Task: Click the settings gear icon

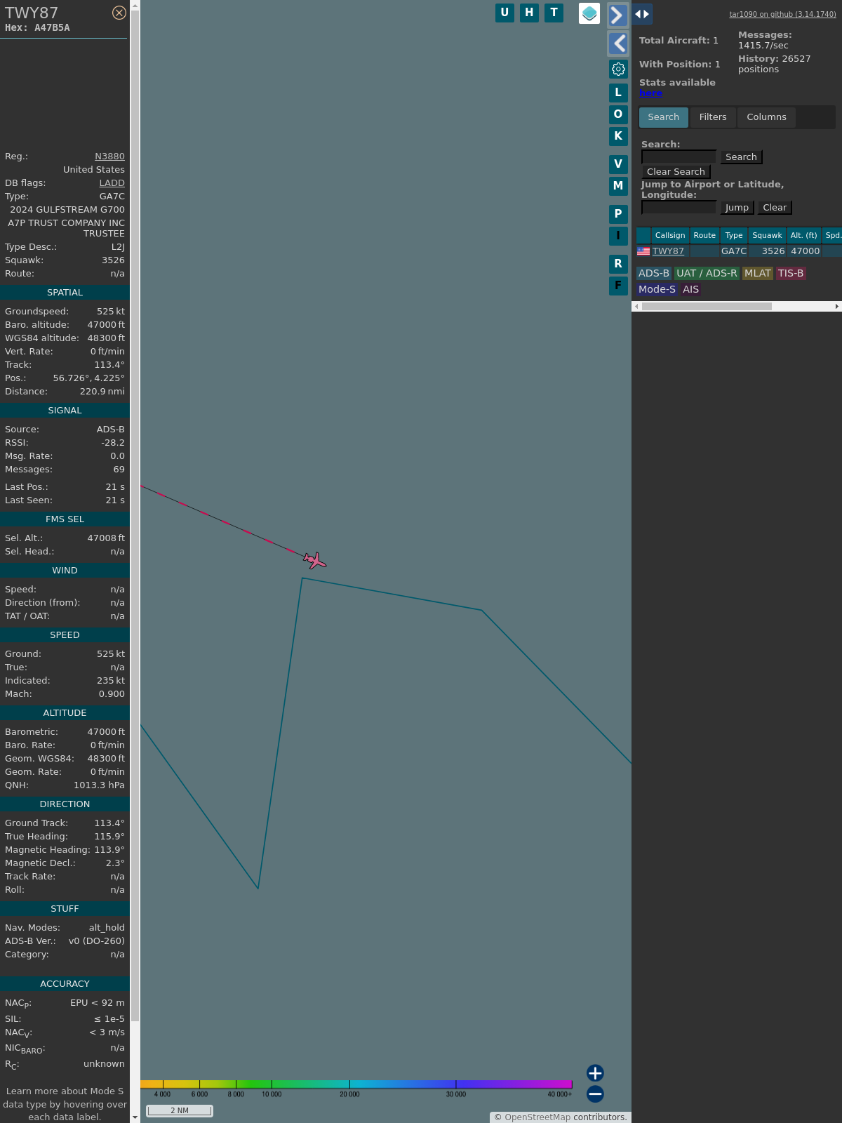Action: (x=618, y=69)
